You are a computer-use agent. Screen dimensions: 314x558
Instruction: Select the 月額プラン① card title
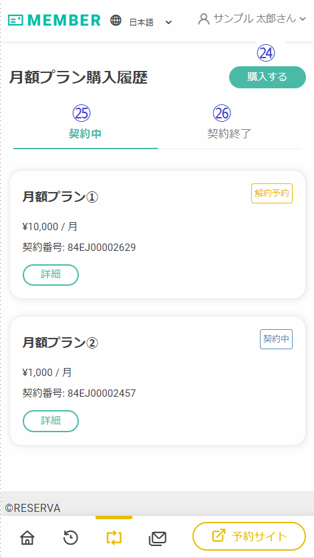pos(60,197)
